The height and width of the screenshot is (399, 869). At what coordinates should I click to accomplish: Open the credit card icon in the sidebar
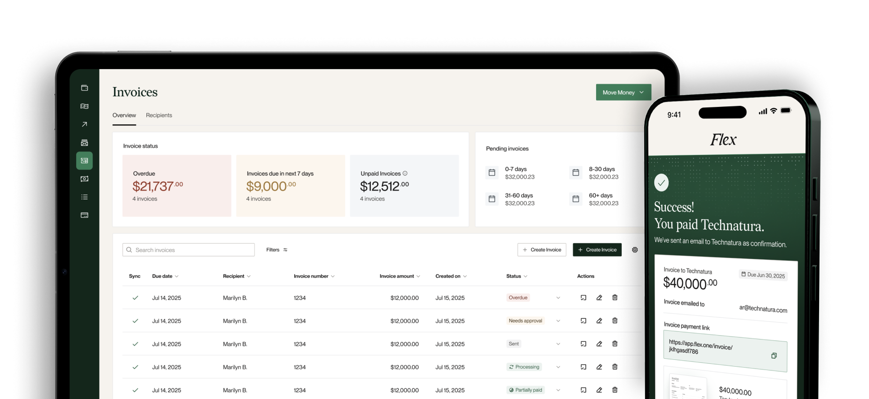click(x=84, y=215)
